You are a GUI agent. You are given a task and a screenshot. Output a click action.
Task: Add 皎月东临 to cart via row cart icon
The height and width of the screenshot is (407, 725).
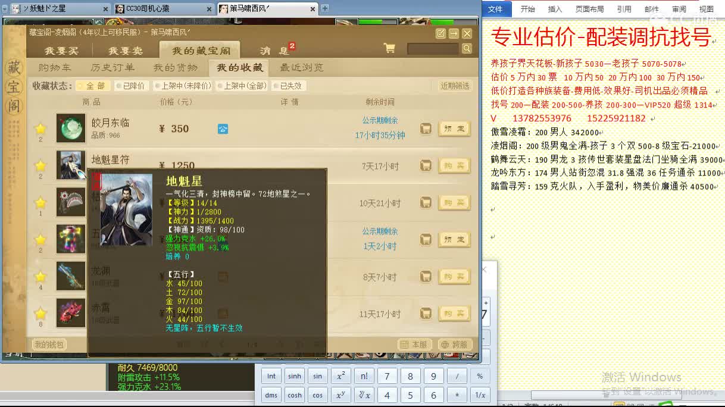click(426, 129)
